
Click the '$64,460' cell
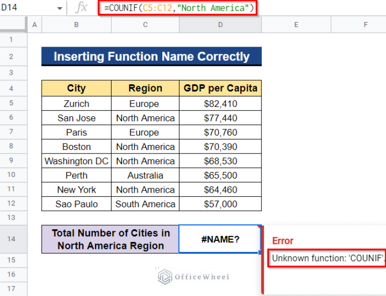pyautogui.click(x=220, y=190)
